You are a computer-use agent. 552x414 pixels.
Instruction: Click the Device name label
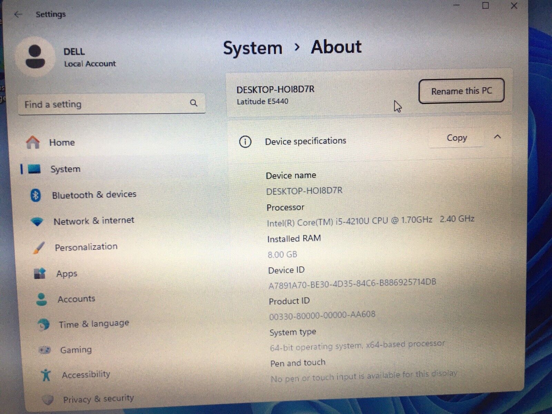click(x=291, y=175)
